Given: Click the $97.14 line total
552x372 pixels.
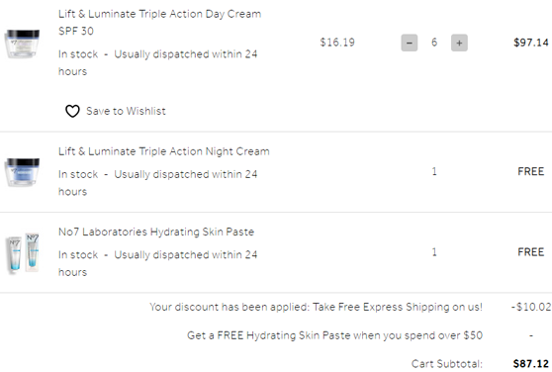Looking at the screenshot, I should point(531,43).
